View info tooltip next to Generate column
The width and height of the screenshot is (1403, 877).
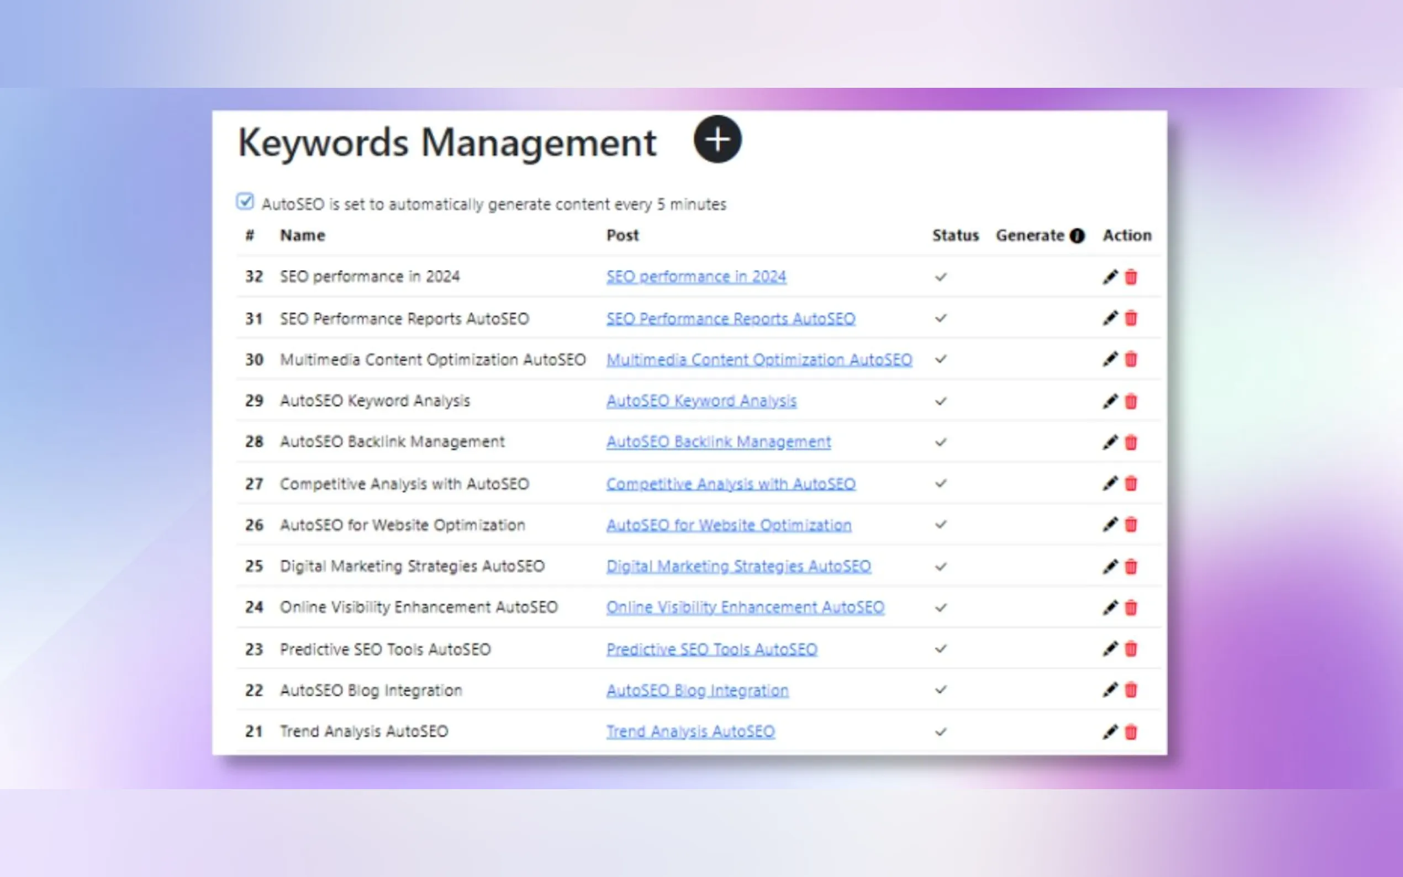(1078, 235)
